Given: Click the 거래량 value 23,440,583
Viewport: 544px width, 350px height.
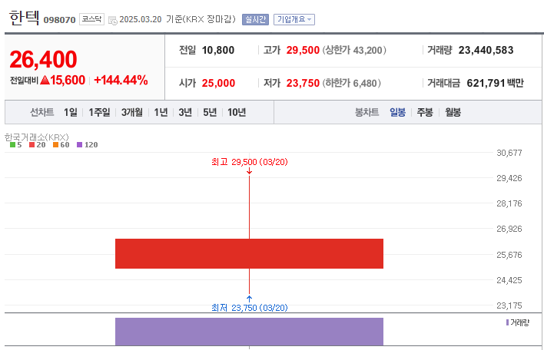Looking at the screenshot, I should pos(486,50).
